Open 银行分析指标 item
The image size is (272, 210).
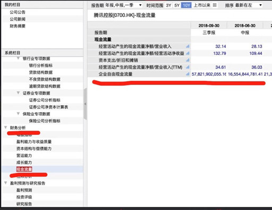pos(41,65)
